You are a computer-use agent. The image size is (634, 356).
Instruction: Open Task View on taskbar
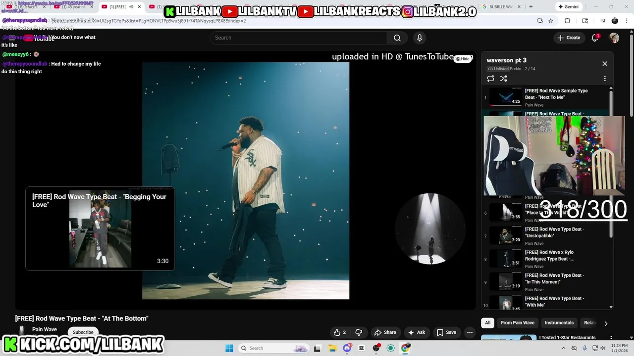(x=317, y=348)
